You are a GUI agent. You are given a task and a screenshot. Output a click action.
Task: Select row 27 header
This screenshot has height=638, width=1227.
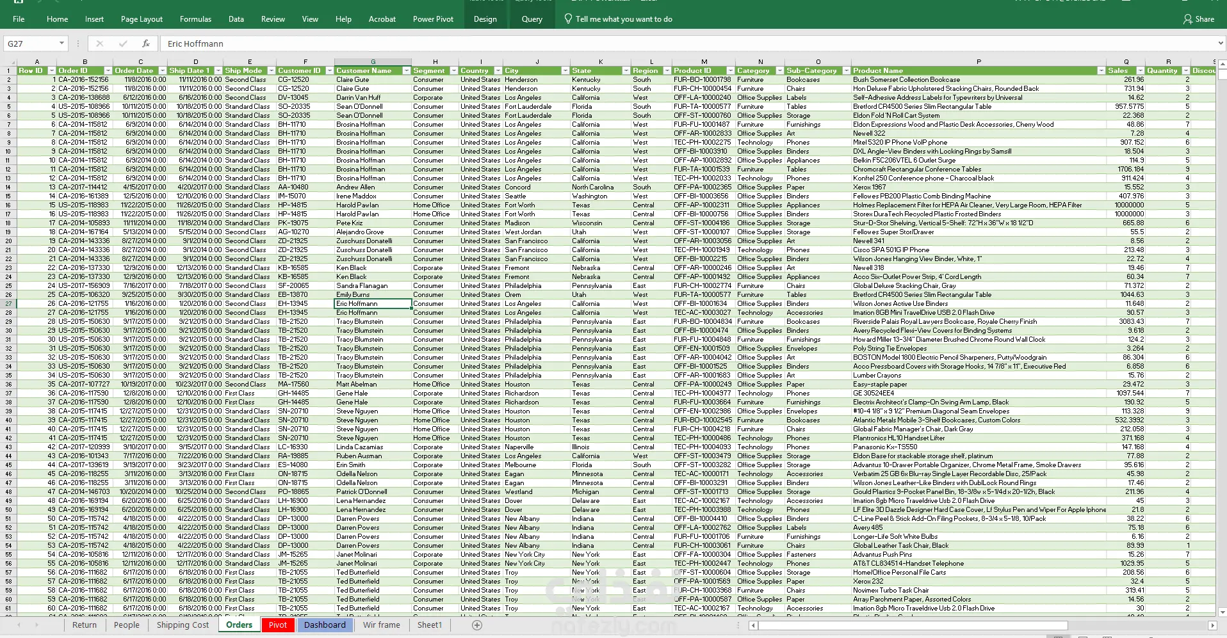pos(8,304)
